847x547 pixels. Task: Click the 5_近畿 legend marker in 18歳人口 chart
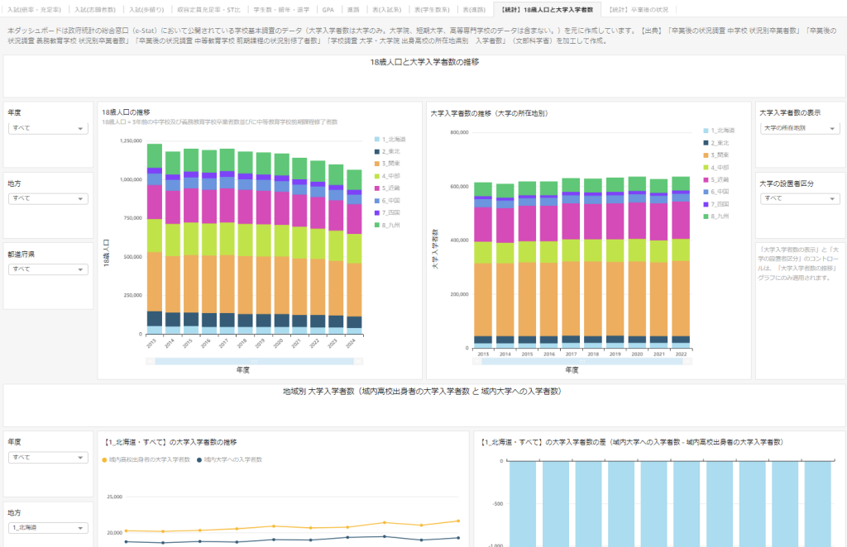[x=377, y=188]
